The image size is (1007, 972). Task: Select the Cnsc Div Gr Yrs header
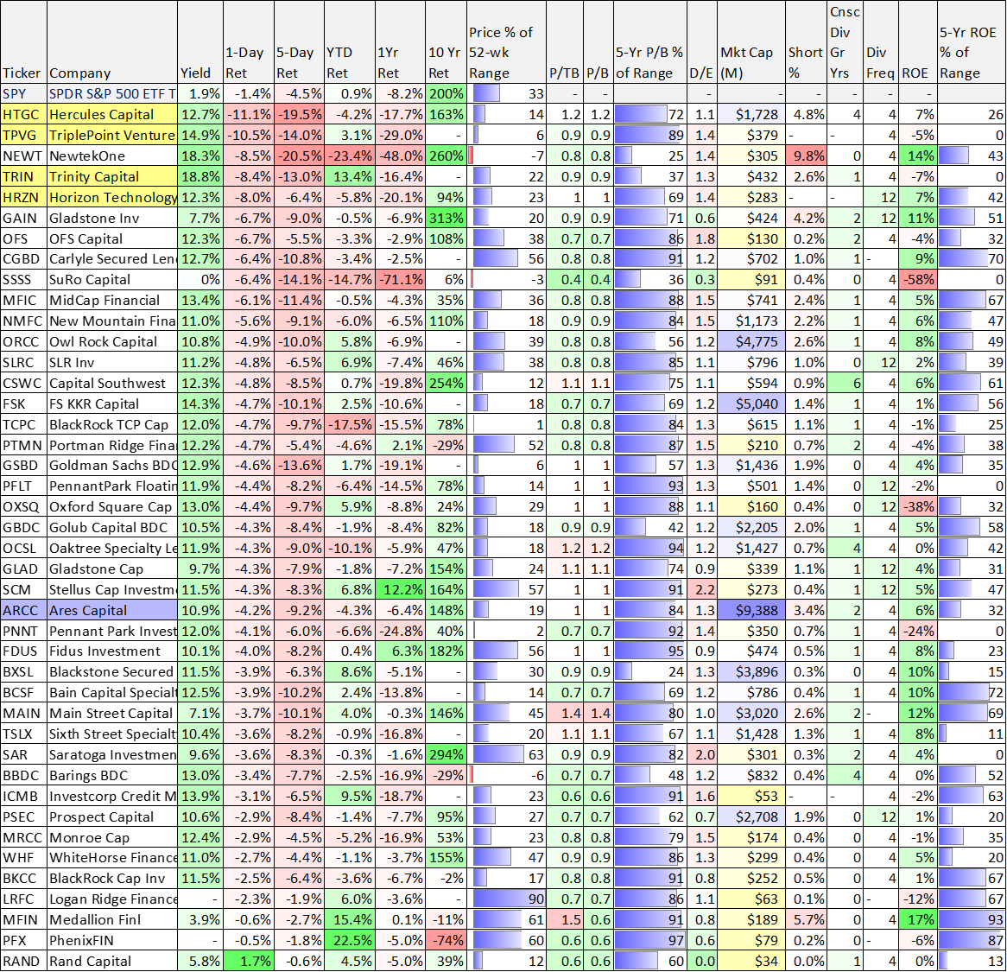point(845,41)
